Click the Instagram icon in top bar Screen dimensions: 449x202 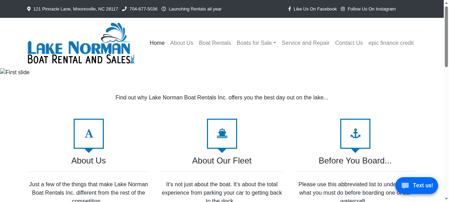[x=343, y=9]
